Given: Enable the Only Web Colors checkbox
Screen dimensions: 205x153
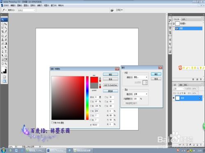Looking at the screenshot, I should click(52, 122).
